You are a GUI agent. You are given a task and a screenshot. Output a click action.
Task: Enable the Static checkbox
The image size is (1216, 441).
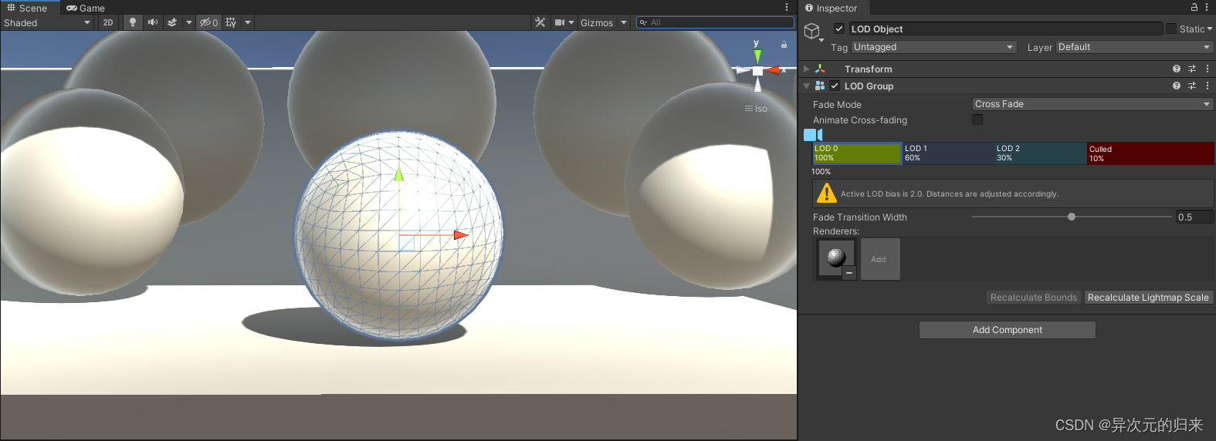[x=1171, y=29]
